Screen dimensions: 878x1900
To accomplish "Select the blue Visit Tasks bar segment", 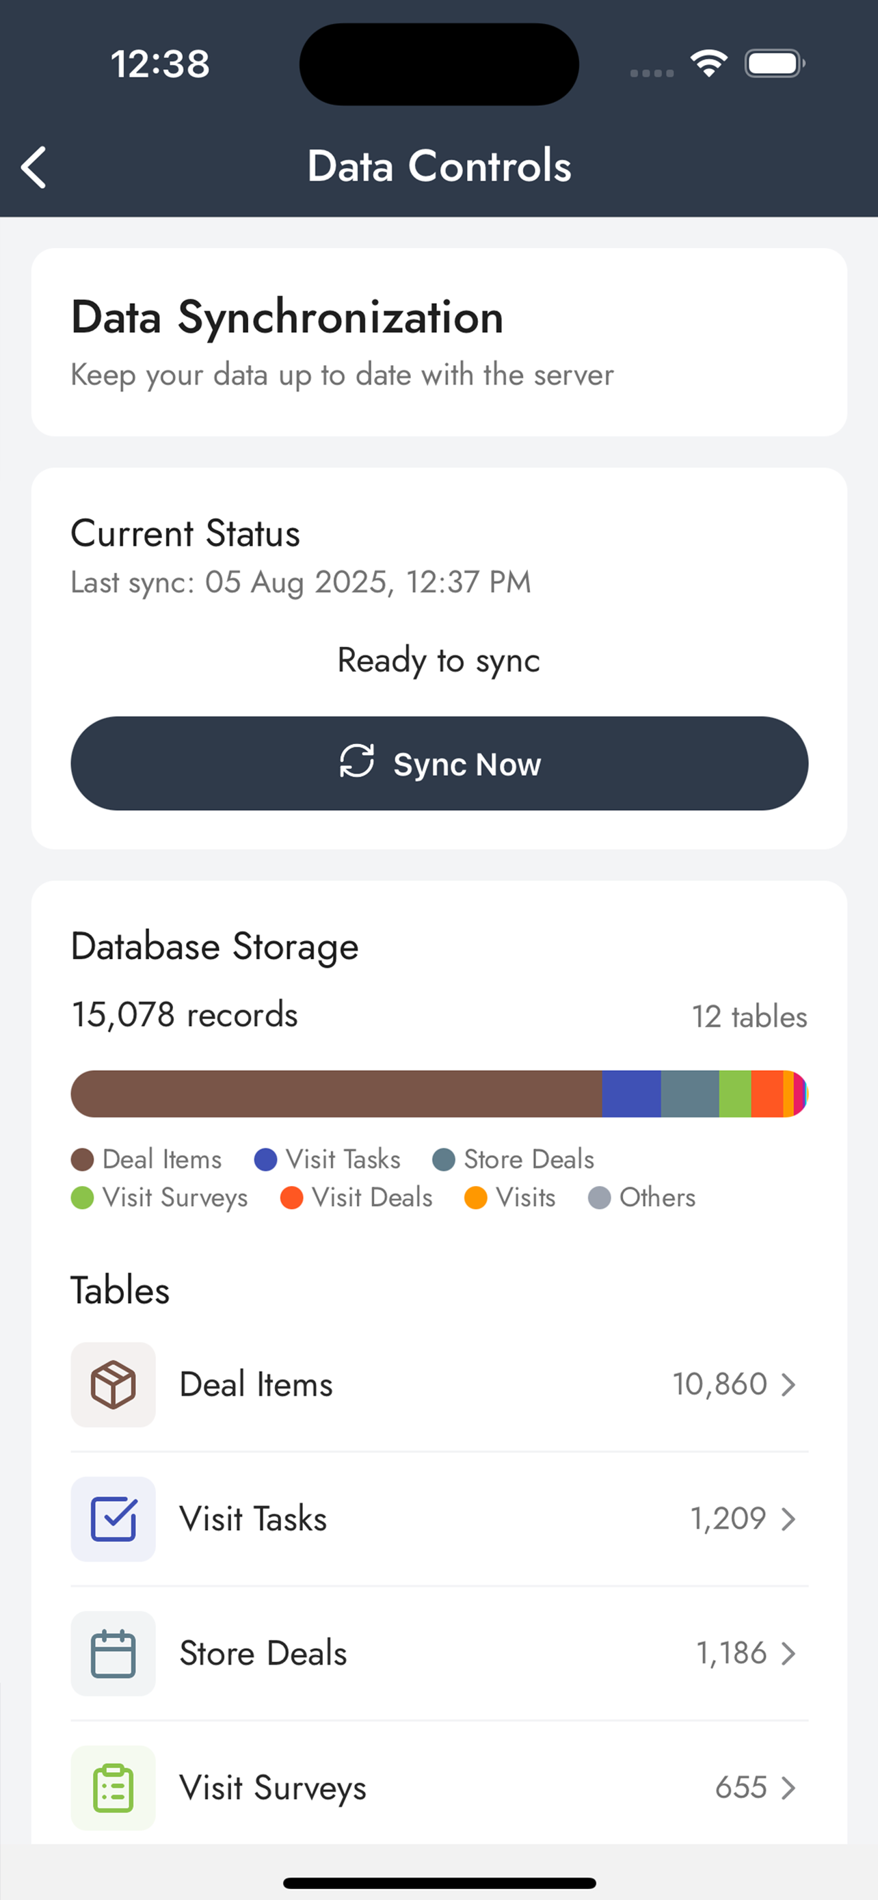I will [x=632, y=1094].
